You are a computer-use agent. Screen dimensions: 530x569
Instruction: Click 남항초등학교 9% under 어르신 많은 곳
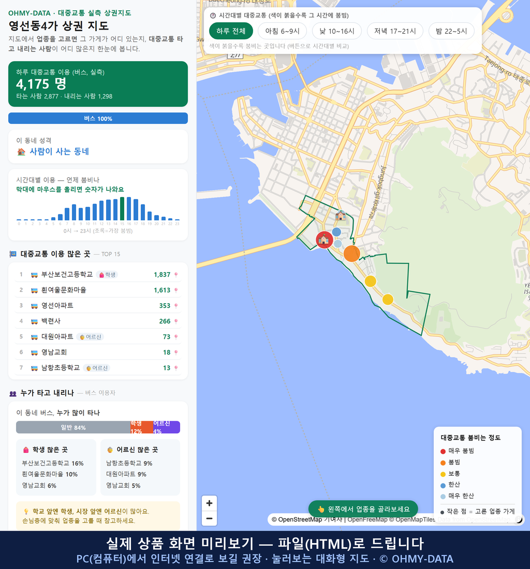129,463
